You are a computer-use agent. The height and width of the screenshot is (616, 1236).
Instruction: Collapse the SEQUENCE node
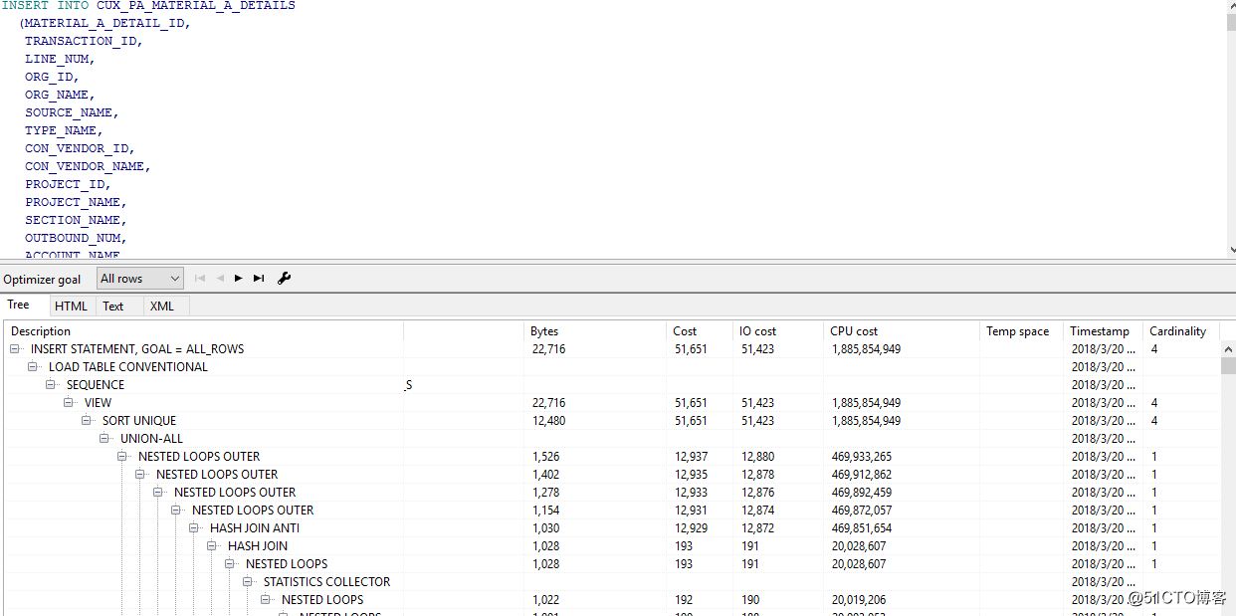pos(51,385)
